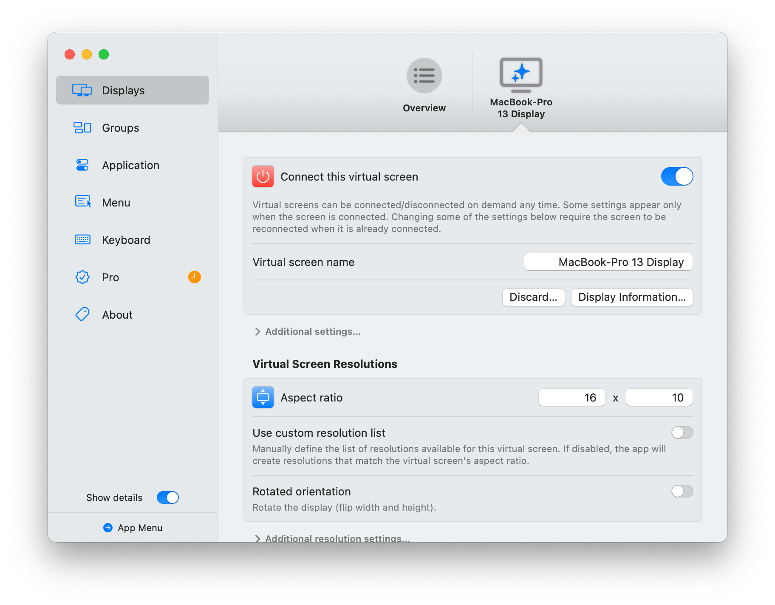This screenshot has width=775, height=605.
Task: Select the Groups sidebar icon
Action: (82, 127)
